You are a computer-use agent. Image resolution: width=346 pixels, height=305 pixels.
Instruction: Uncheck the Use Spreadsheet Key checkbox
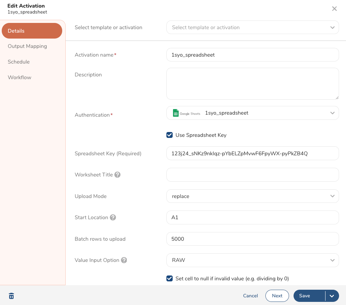click(x=170, y=135)
